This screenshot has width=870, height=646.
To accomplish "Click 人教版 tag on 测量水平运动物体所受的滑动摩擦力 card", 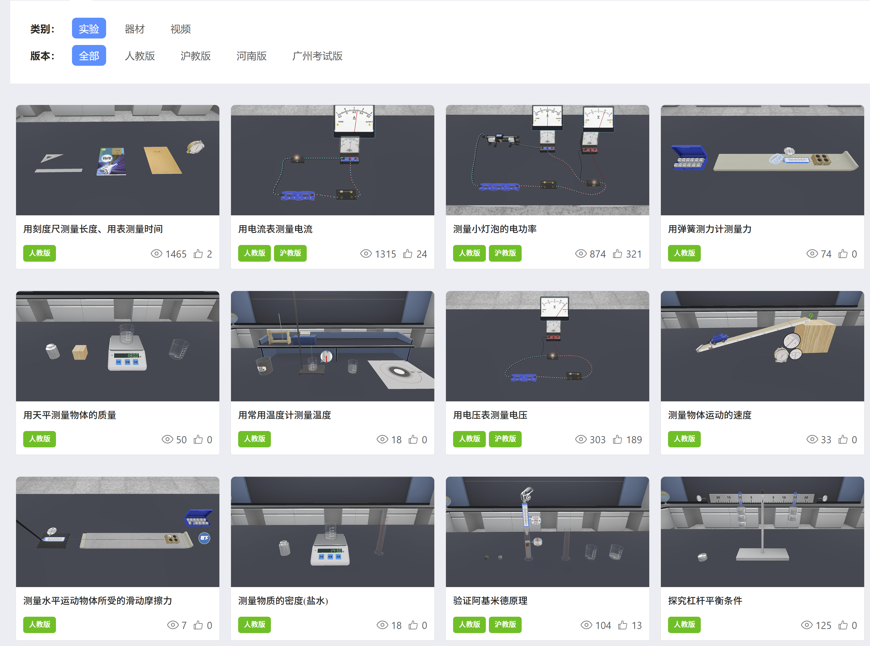I will pyautogui.click(x=40, y=625).
